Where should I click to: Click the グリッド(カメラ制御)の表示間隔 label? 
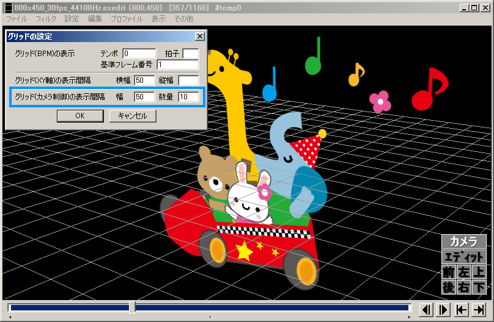click(x=59, y=97)
